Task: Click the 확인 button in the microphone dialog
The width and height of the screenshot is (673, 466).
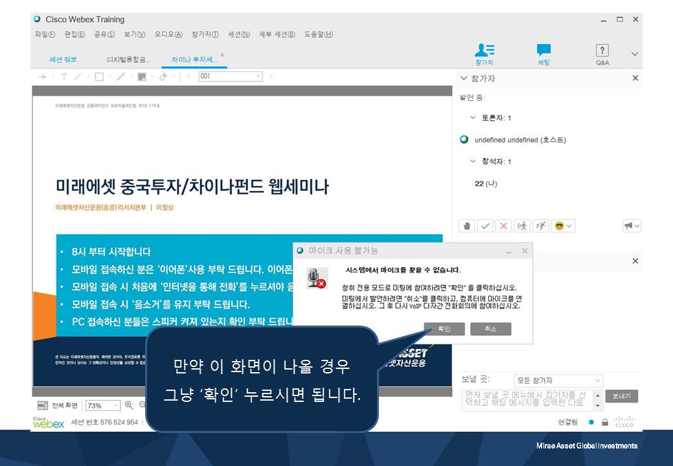Action: pyautogui.click(x=444, y=329)
